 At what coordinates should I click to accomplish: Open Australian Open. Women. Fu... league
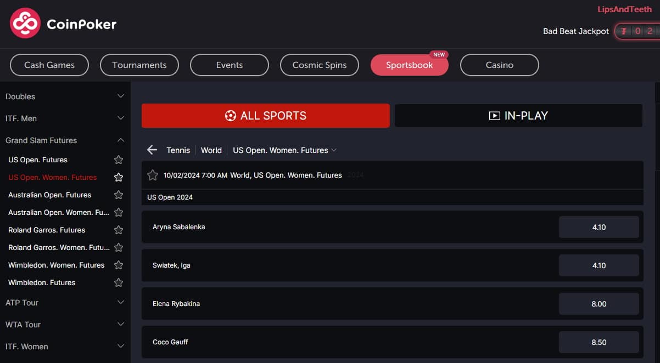point(59,213)
